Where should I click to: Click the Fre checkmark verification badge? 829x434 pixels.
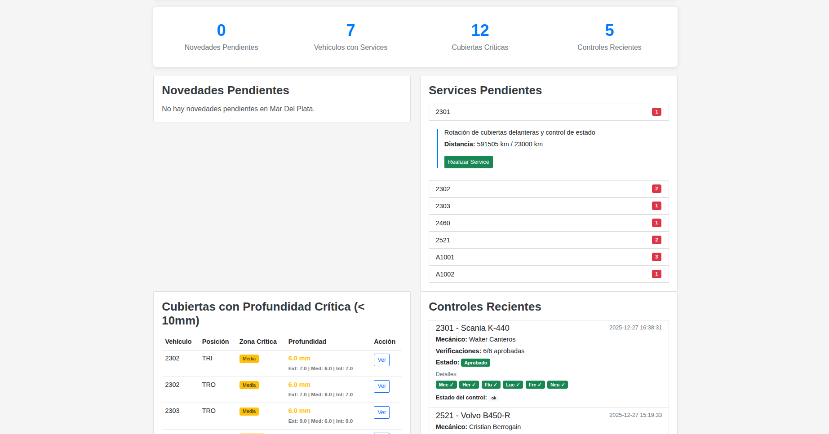535,385
